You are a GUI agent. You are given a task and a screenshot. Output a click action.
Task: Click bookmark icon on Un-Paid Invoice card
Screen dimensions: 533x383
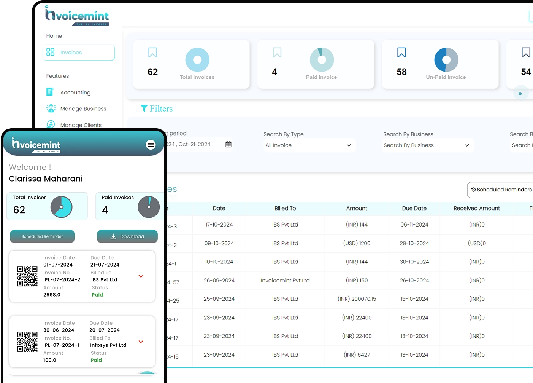click(x=401, y=53)
